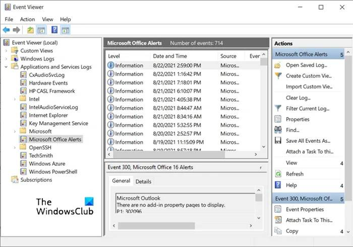353x247 pixels.
Task: Click the Clear Log action
Action: point(298,98)
